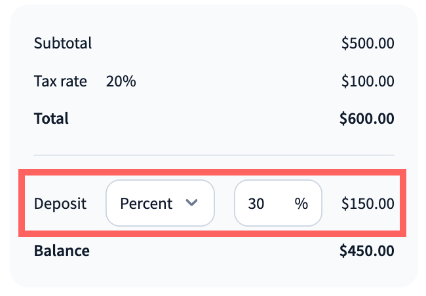
Task: Click the bold Balance label
Action: click(x=62, y=251)
